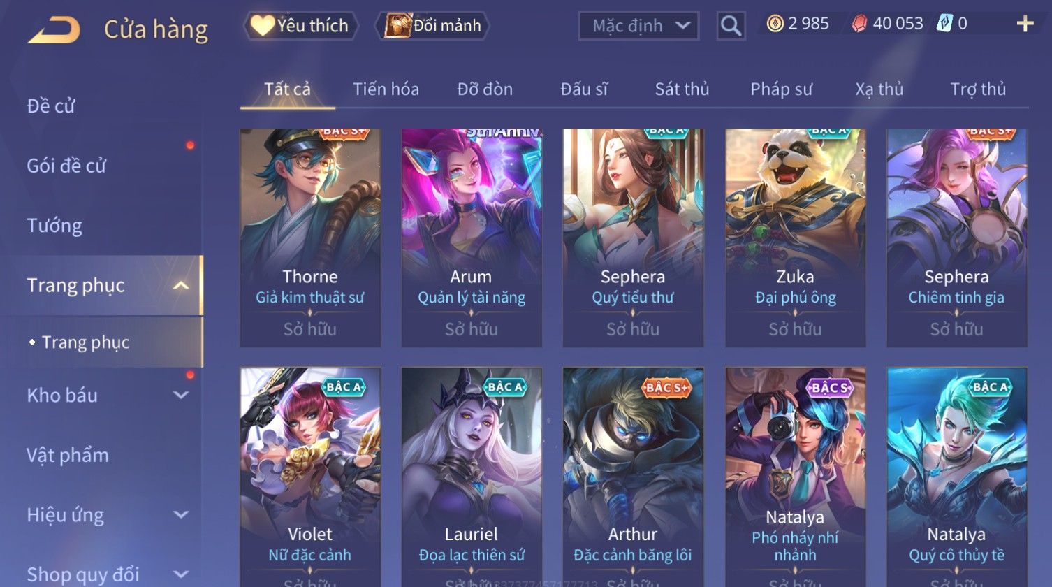
Task: Open Tướng in the sidebar
Action: pos(54,226)
